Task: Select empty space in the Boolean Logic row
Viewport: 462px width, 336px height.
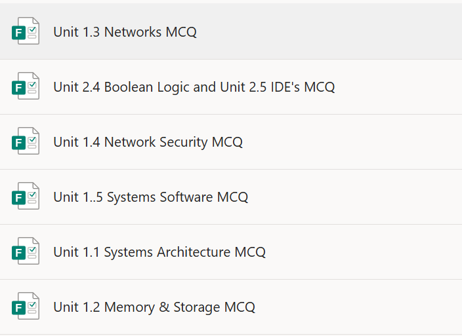Action: tap(400, 87)
